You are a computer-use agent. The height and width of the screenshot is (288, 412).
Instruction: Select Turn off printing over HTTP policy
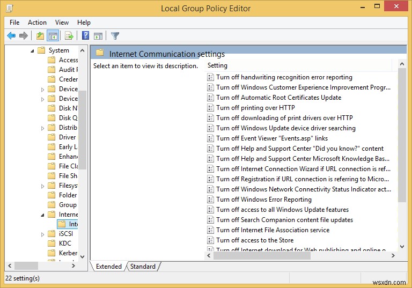coord(255,108)
